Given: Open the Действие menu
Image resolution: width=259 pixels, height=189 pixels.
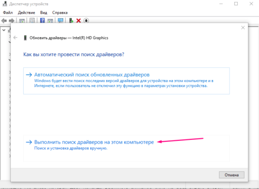Looking at the screenshot, I should (26, 12).
